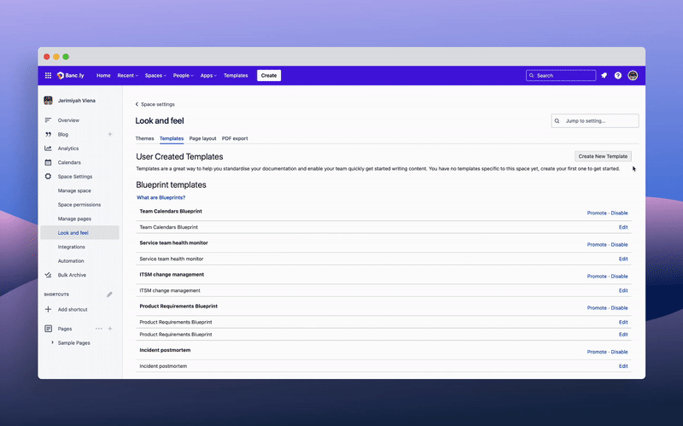This screenshot has width=683, height=426.
Task: Promote Incident postmortem blueprint
Action: [x=597, y=352]
